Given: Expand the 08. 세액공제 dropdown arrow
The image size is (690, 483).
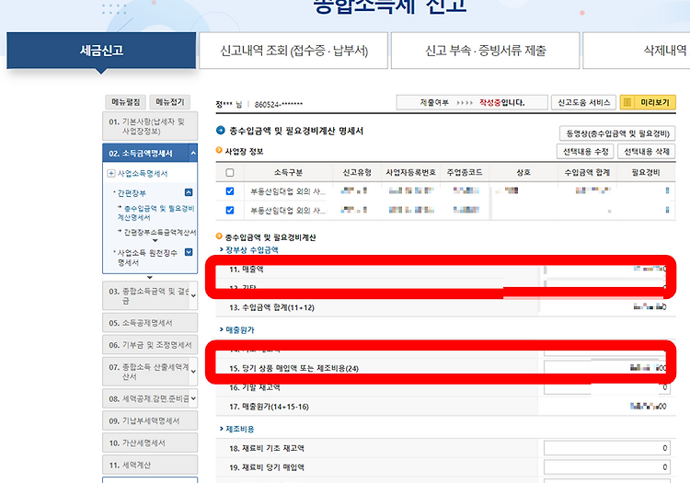Looking at the screenshot, I should tap(193, 398).
